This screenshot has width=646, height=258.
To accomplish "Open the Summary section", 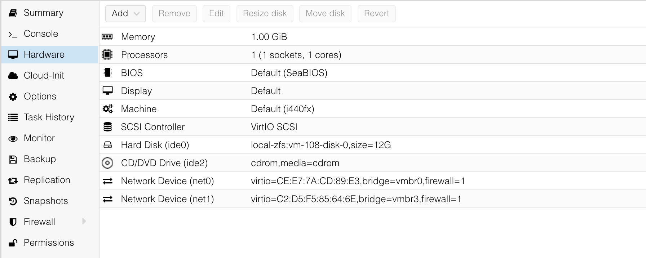I will (43, 13).
